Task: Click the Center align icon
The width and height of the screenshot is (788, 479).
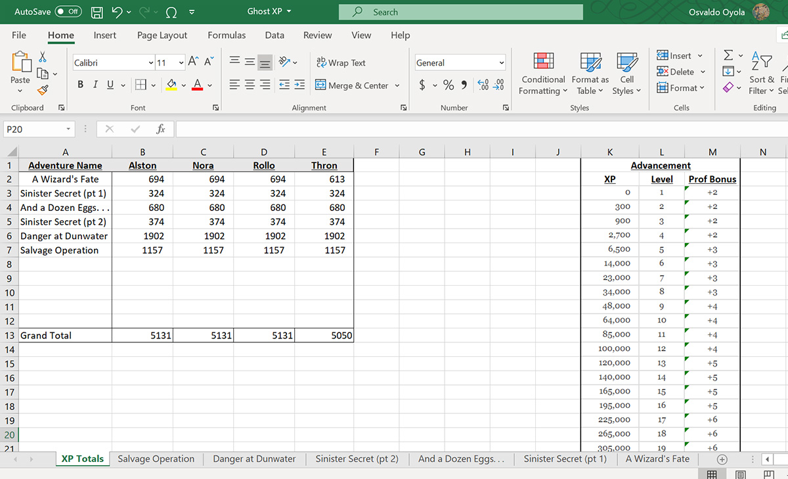Action: click(x=250, y=85)
